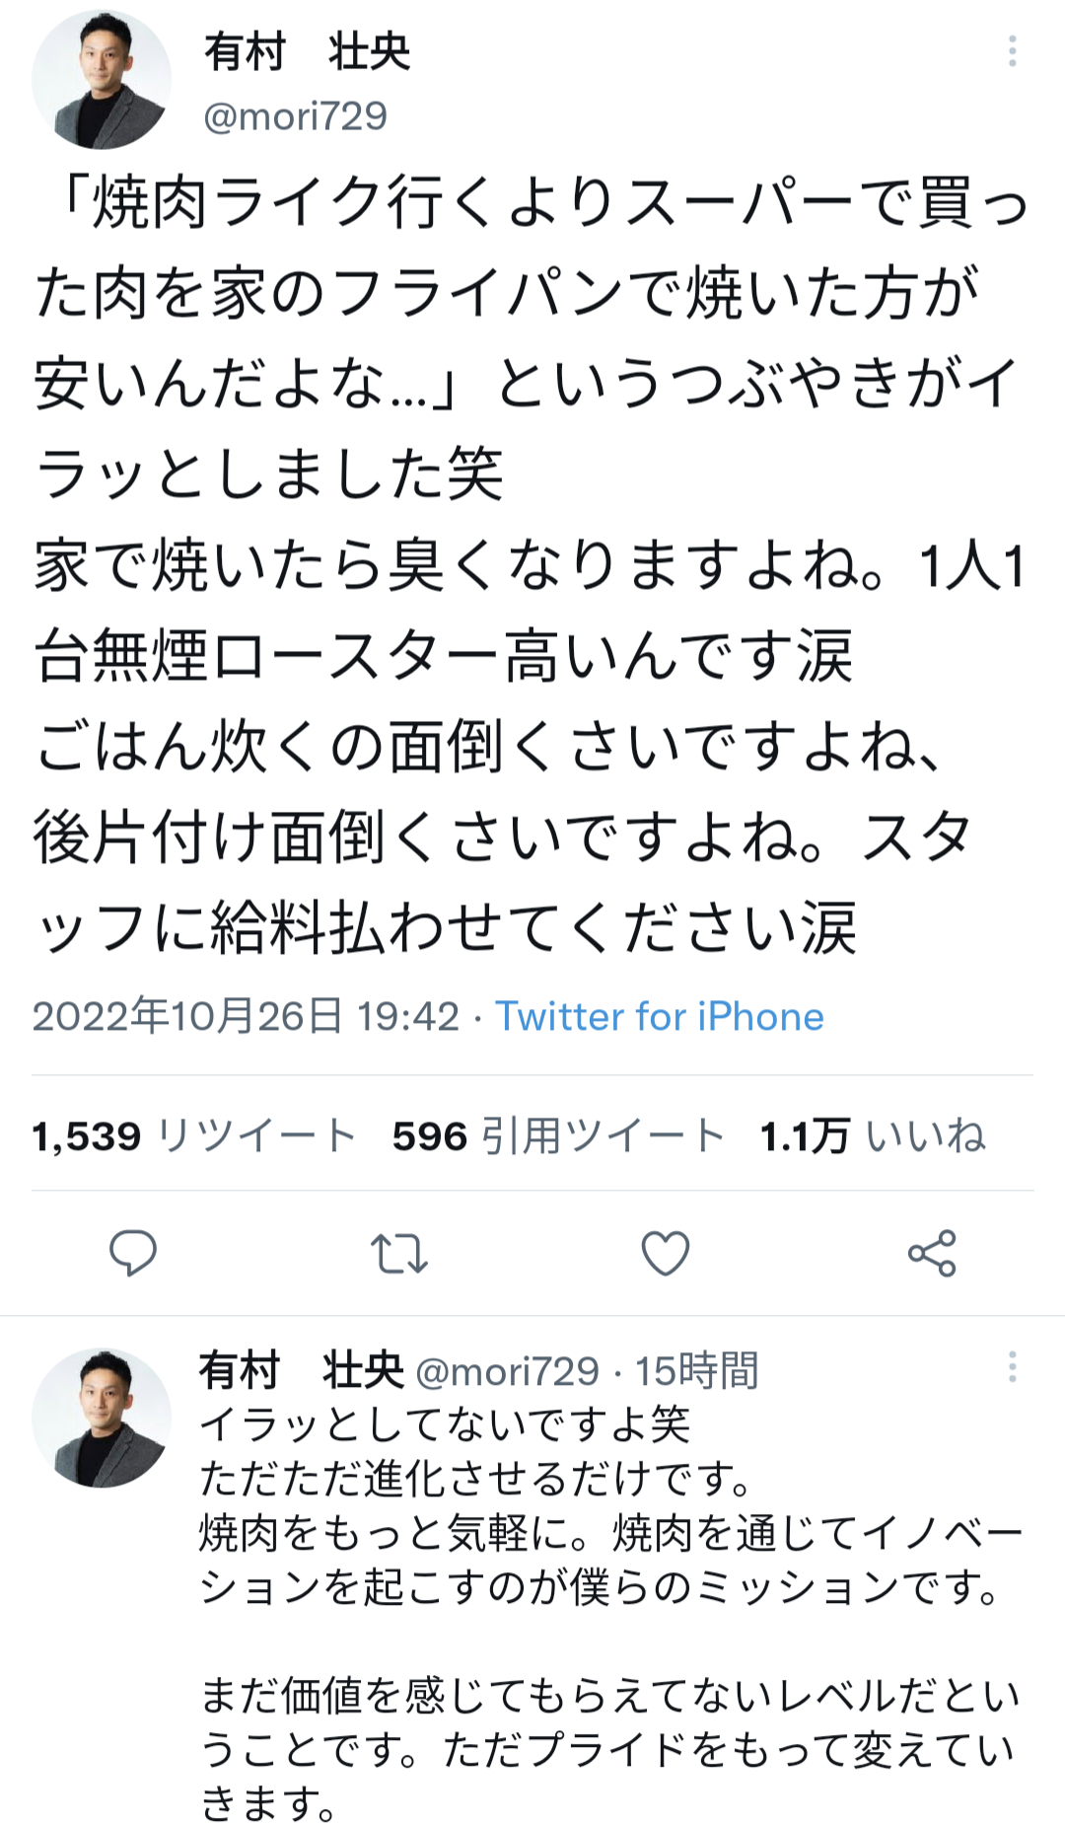Open the @mori729 handle in the reply tweet
Image resolution: width=1065 pixels, height=1824 pixels.
click(508, 1370)
